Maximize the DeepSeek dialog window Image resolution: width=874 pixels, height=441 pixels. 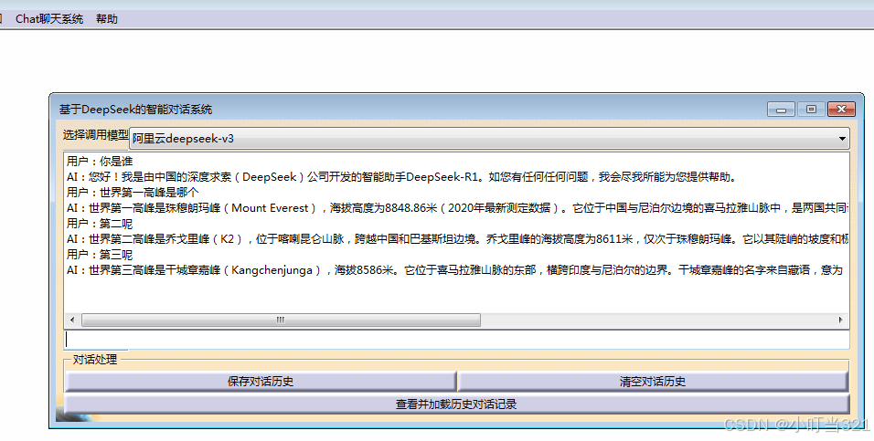click(x=811, y=110)
